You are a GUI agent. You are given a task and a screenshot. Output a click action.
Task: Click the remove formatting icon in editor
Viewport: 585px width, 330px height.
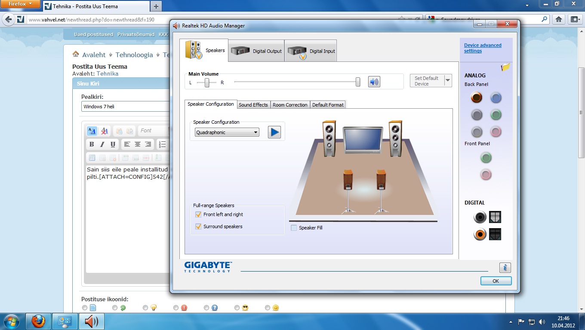[105, 131]
